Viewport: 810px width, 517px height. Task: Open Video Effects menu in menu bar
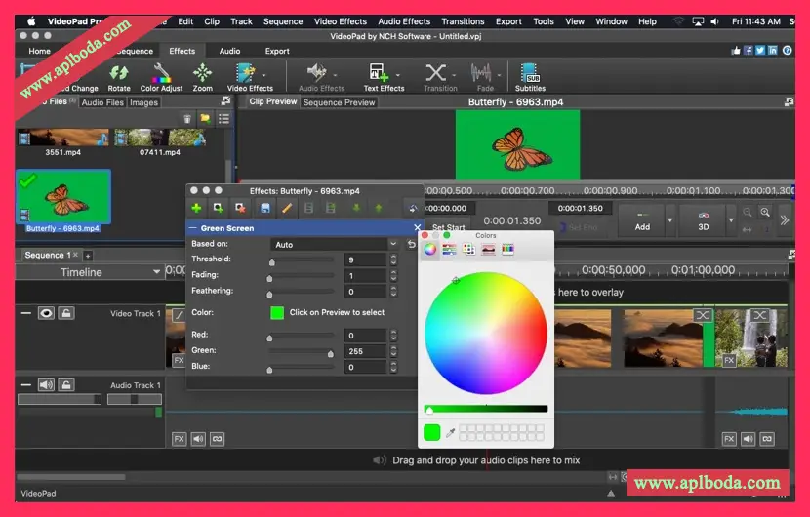pos(341,21)
